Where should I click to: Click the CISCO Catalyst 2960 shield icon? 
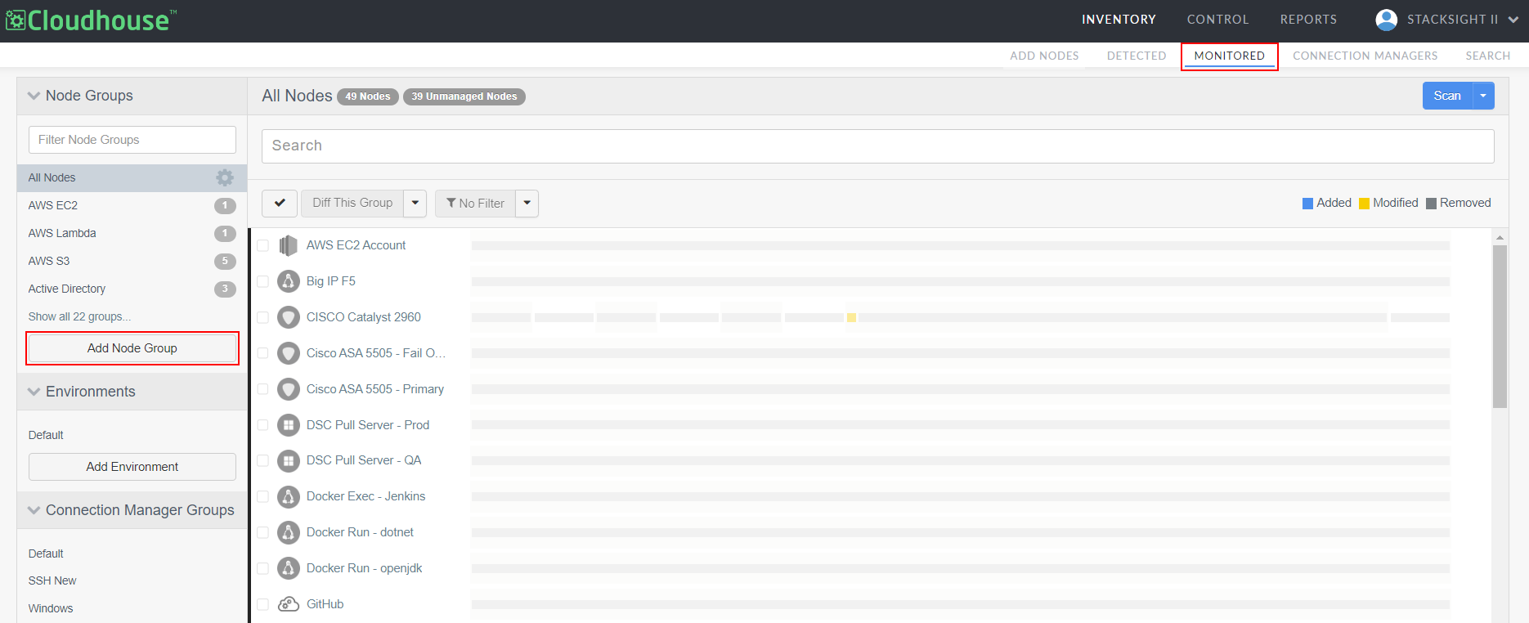pyautogui.click(x=288, y=317)
